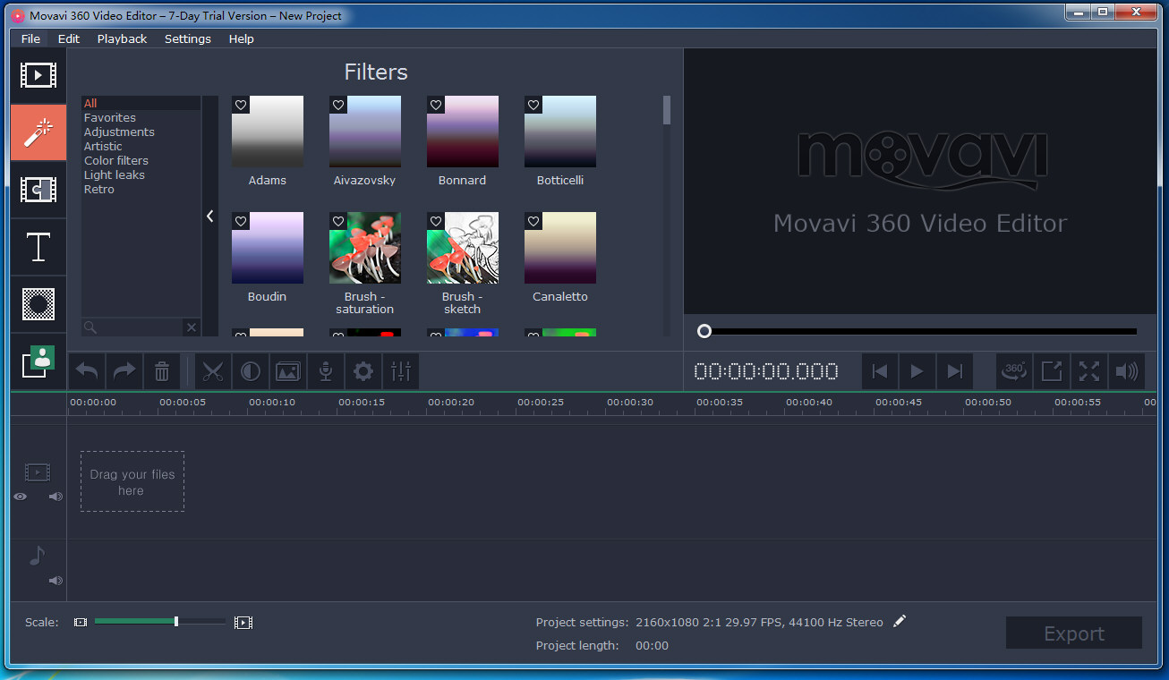1169x680 pixels.
Task: Favorite the Adams filter heart
Action: [x=241, y=105]
